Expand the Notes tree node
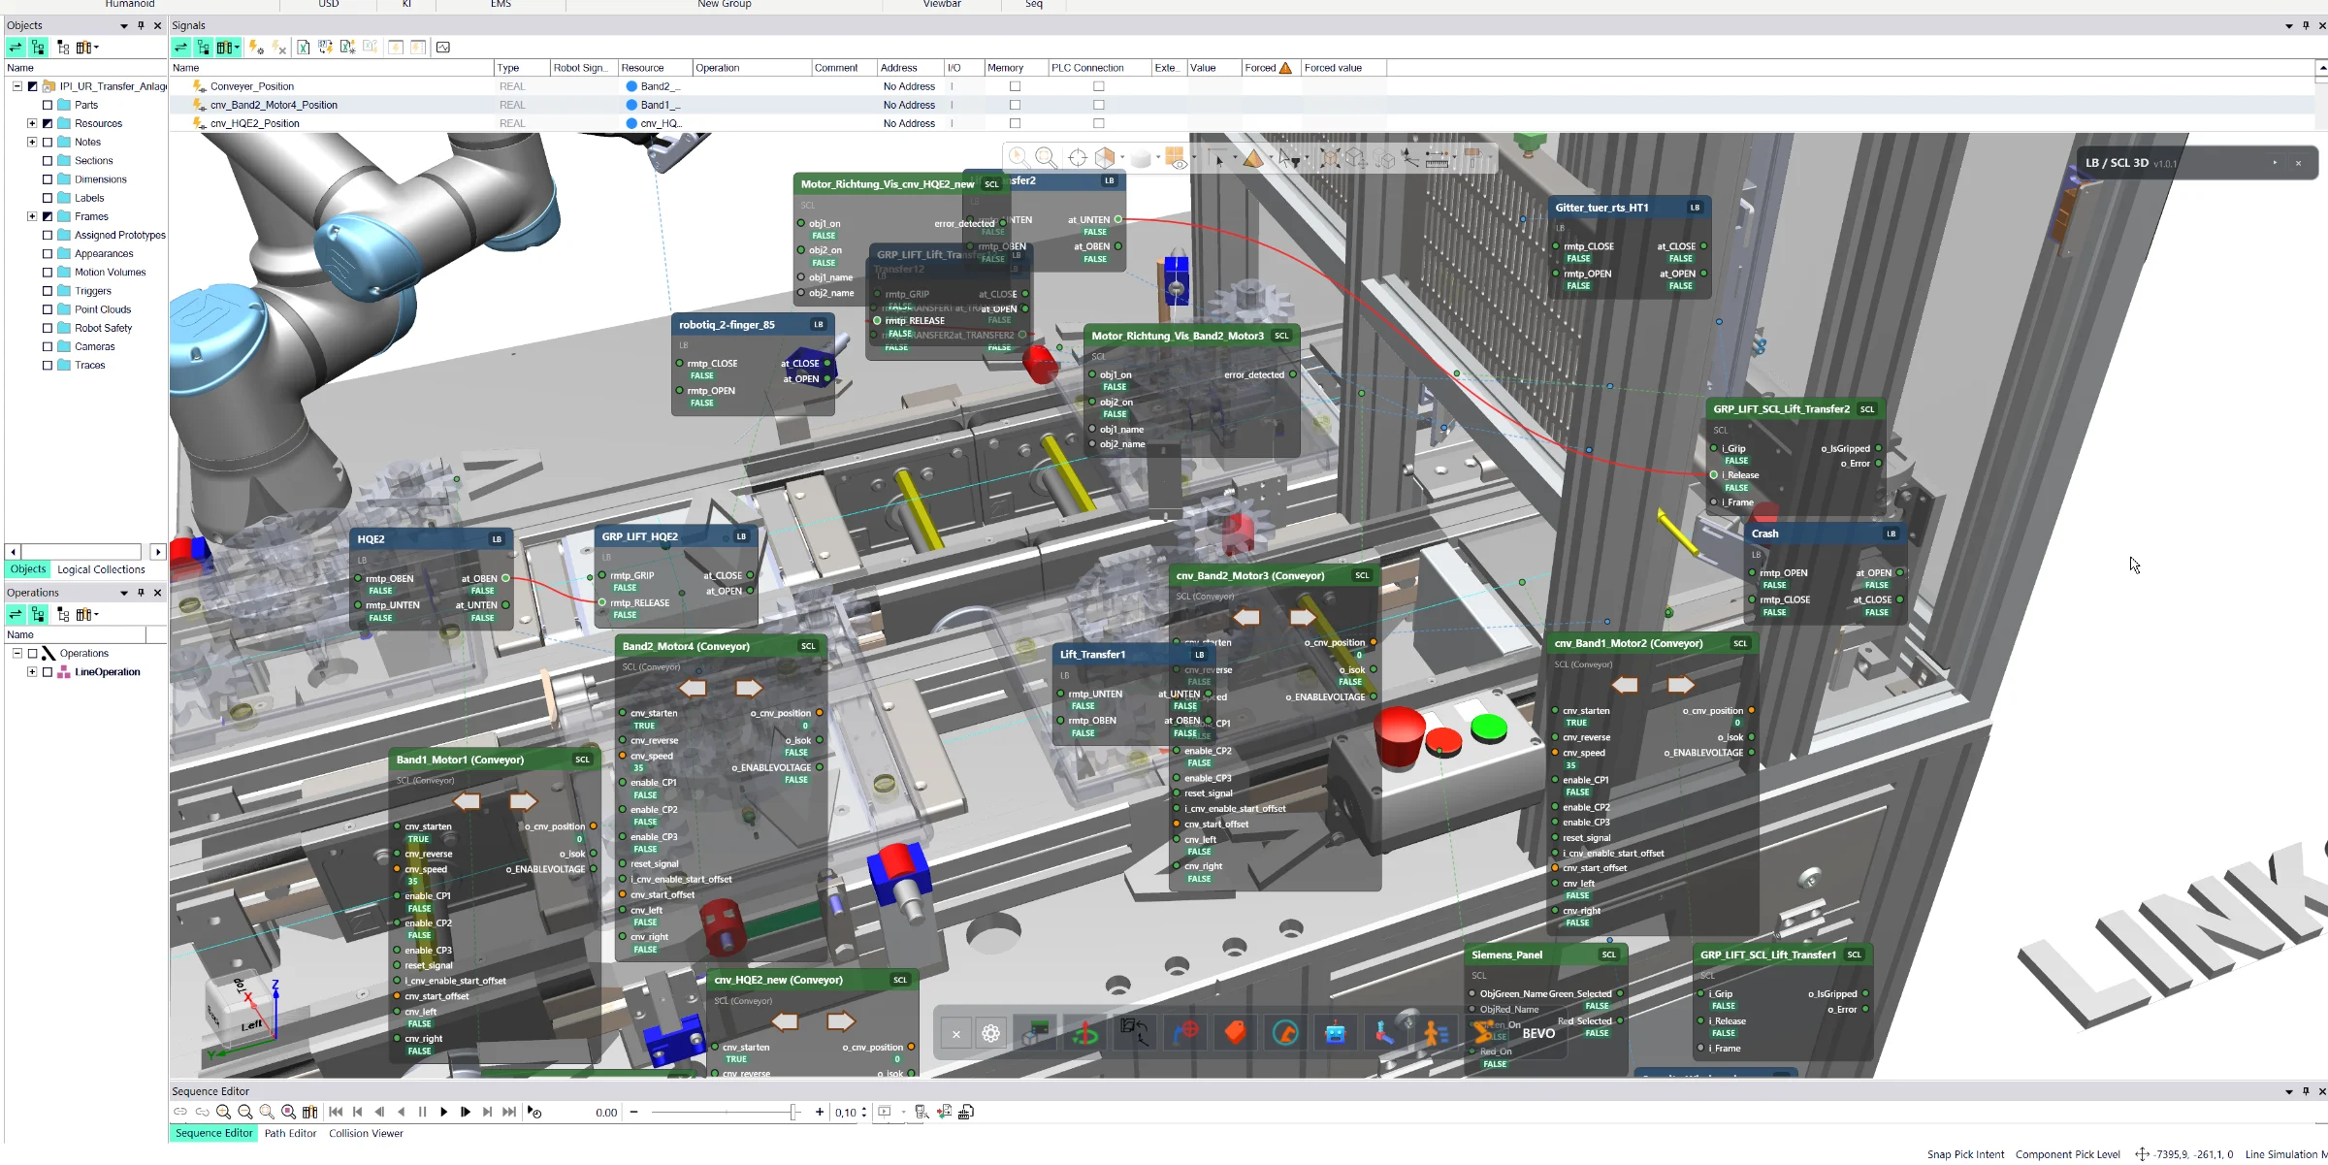This screenshot has height=1165, width=2328. [32, 142]
